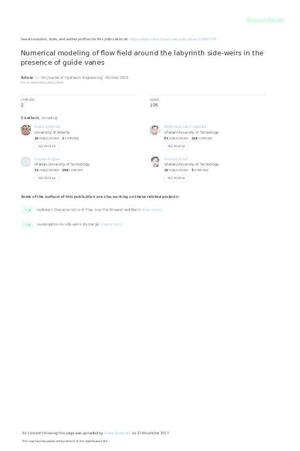Screen dimensions: 300x451
Task: Click the article title text
Action: [142, 57]
